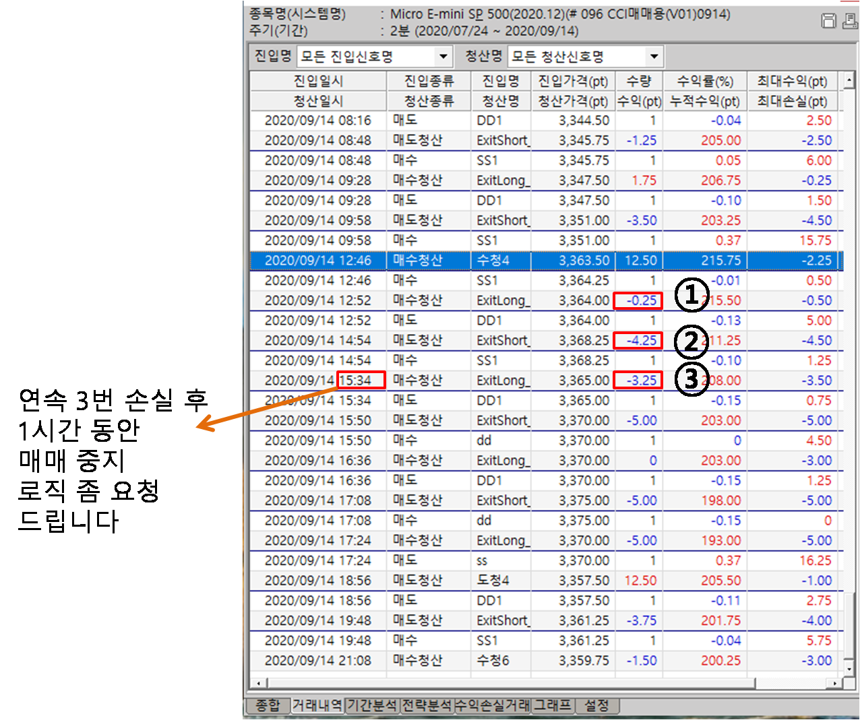Click the print report icon
This screenshot has height=720, width=860.
pos(849,21)
